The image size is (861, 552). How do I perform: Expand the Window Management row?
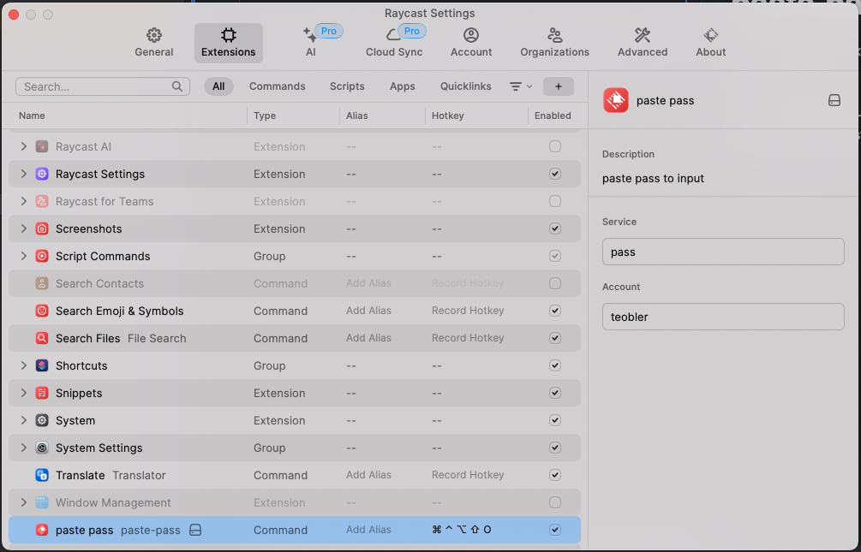24,502
